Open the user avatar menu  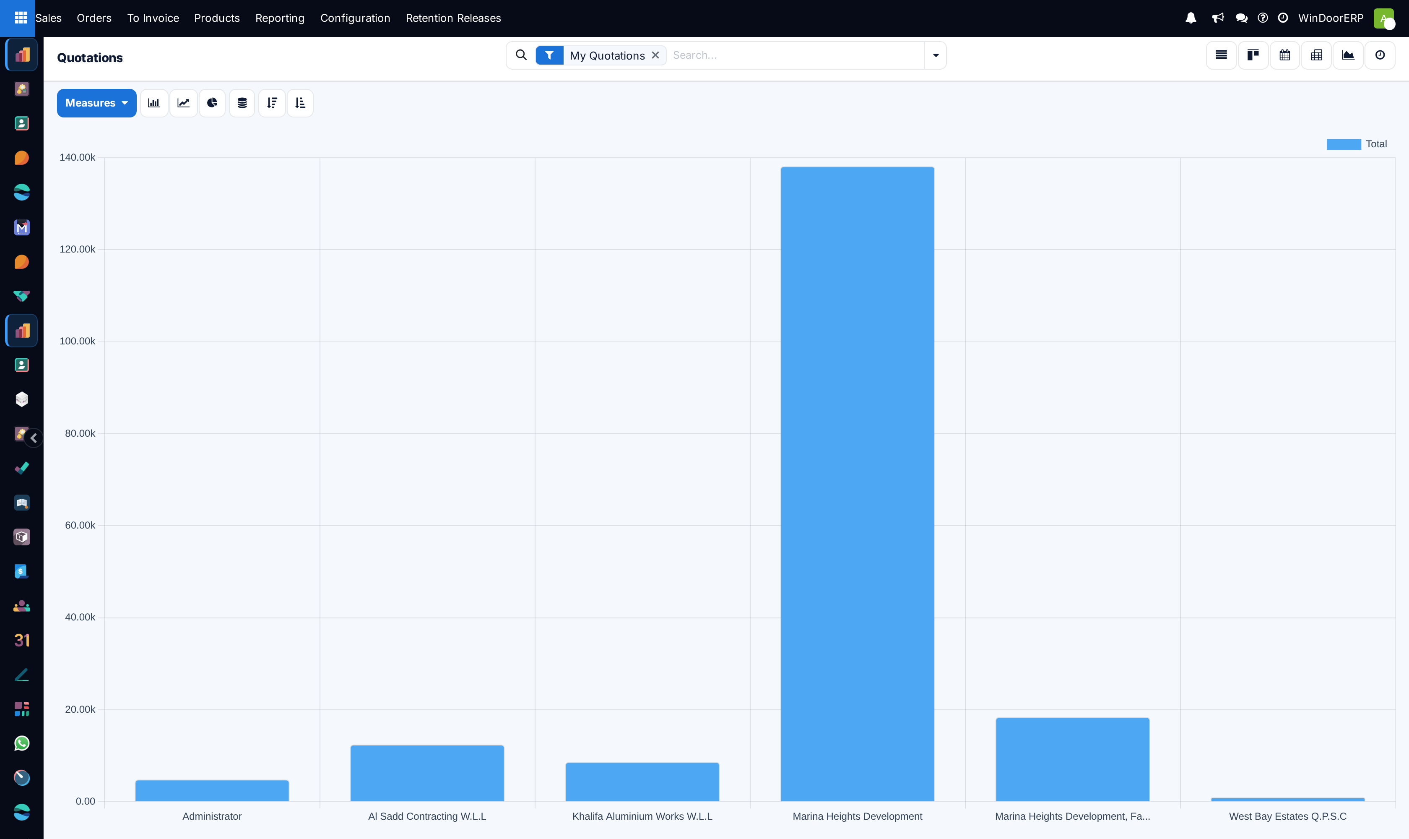(x=1383, y=18)
